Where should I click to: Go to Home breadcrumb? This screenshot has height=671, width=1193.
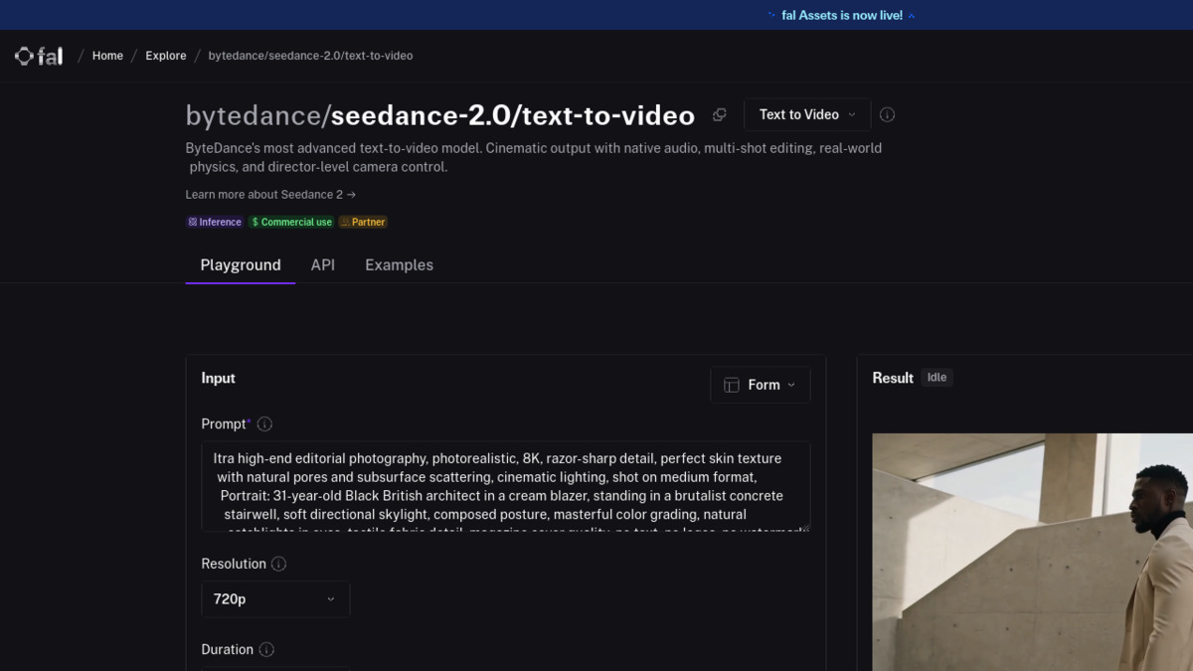[x=107, y=56]
